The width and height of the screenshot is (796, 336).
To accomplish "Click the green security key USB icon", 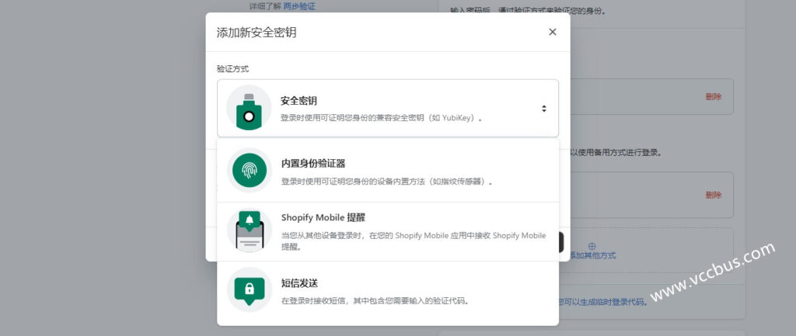I will pyautogui.click(x=249, y=109).
